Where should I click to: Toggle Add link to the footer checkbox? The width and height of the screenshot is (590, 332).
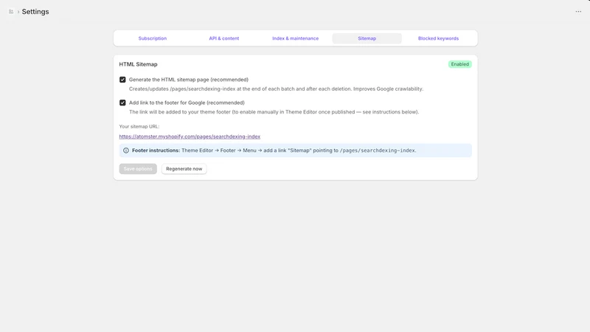click(122, 103)
